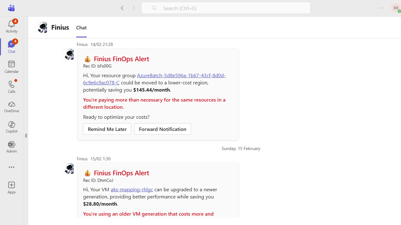Viewport: 401px width, 225px height.
Task: Open Calendar from the left rail
Action: tap(12, 67)
